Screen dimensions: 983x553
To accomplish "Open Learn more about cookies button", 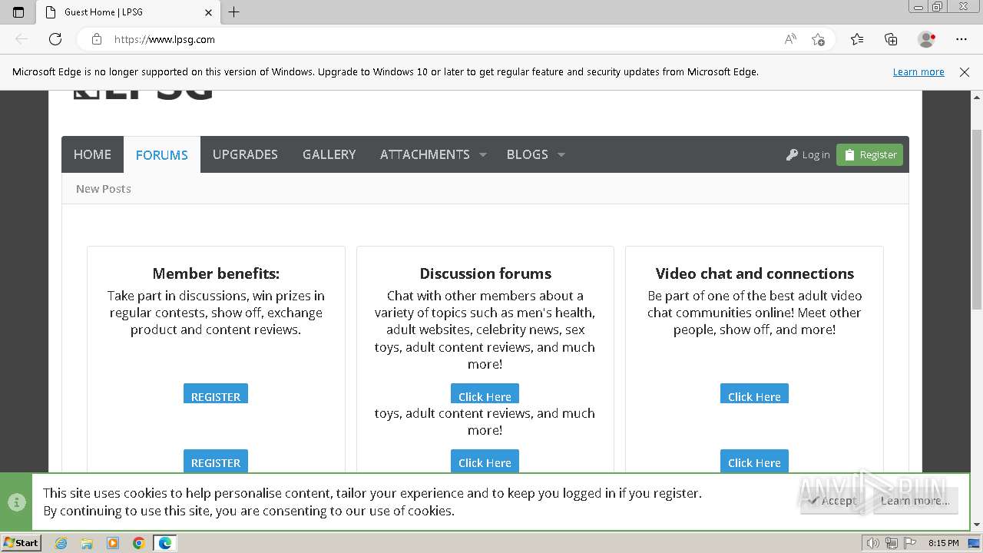I will [x=915, y=501].
